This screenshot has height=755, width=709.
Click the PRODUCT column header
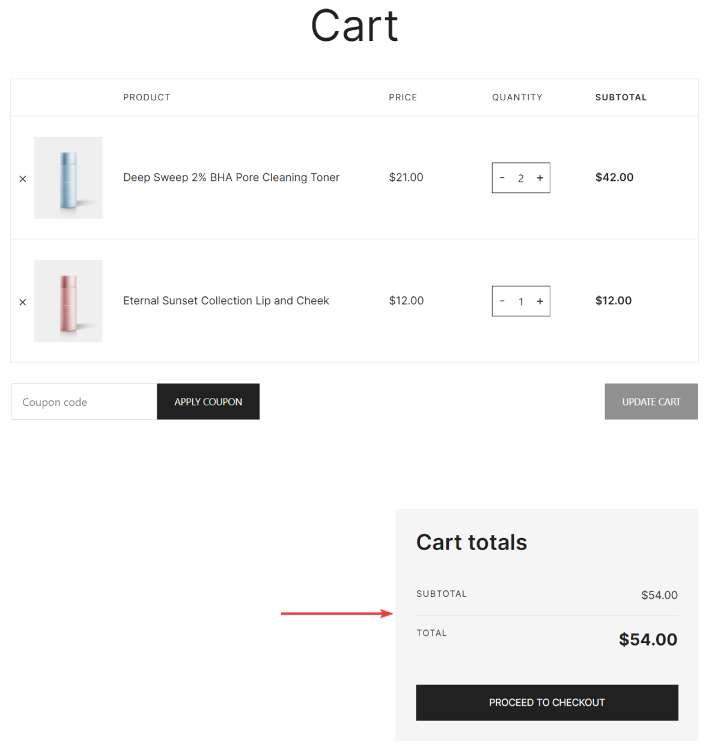point(147,97)
